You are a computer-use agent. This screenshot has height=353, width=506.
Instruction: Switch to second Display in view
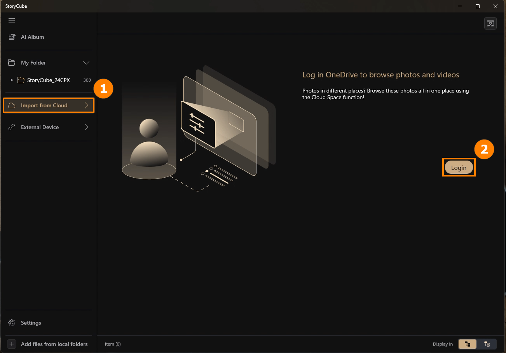point(487,344)
